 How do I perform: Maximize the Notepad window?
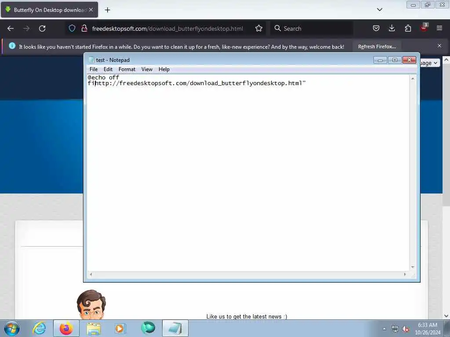(395, 60)
